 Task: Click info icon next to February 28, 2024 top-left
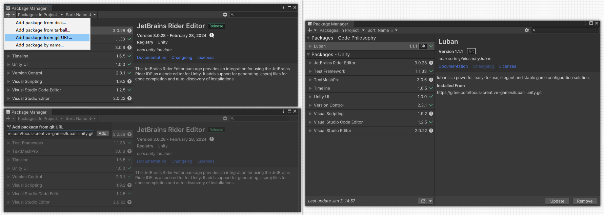pyautogui.click(x=212, y=35)
